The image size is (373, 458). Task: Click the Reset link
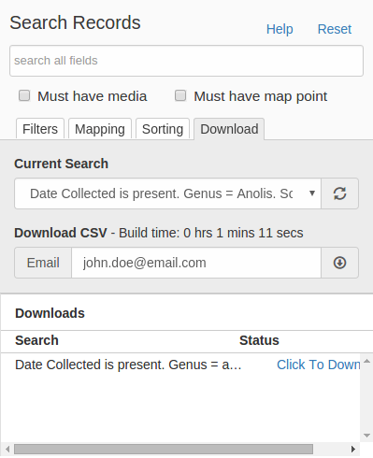point(335,29)
